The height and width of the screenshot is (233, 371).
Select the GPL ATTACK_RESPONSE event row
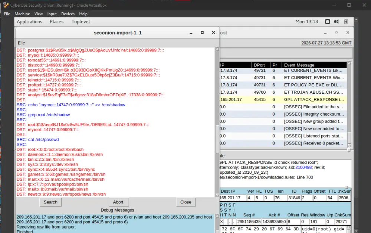pyautogui.click(x=283, y=100)
